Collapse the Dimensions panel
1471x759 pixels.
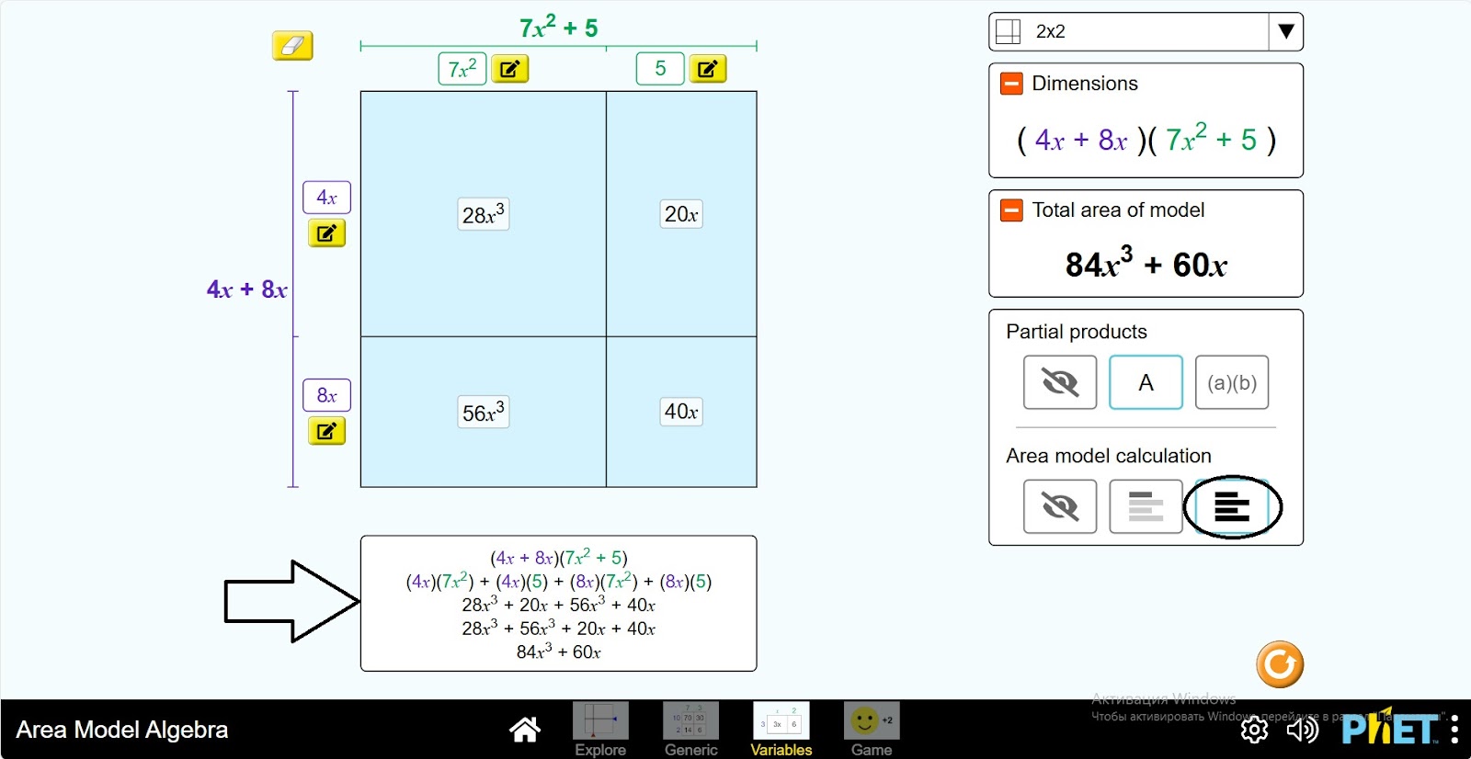coord(1011,84)
